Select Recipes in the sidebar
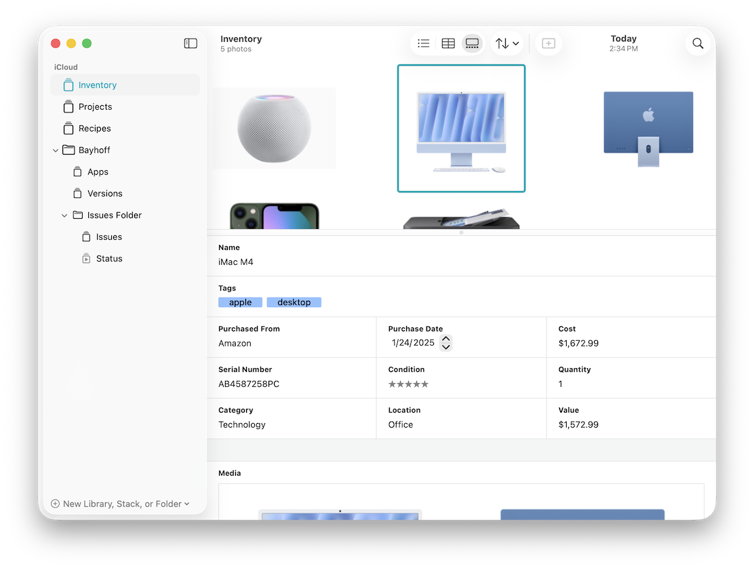 pos(94,128)
